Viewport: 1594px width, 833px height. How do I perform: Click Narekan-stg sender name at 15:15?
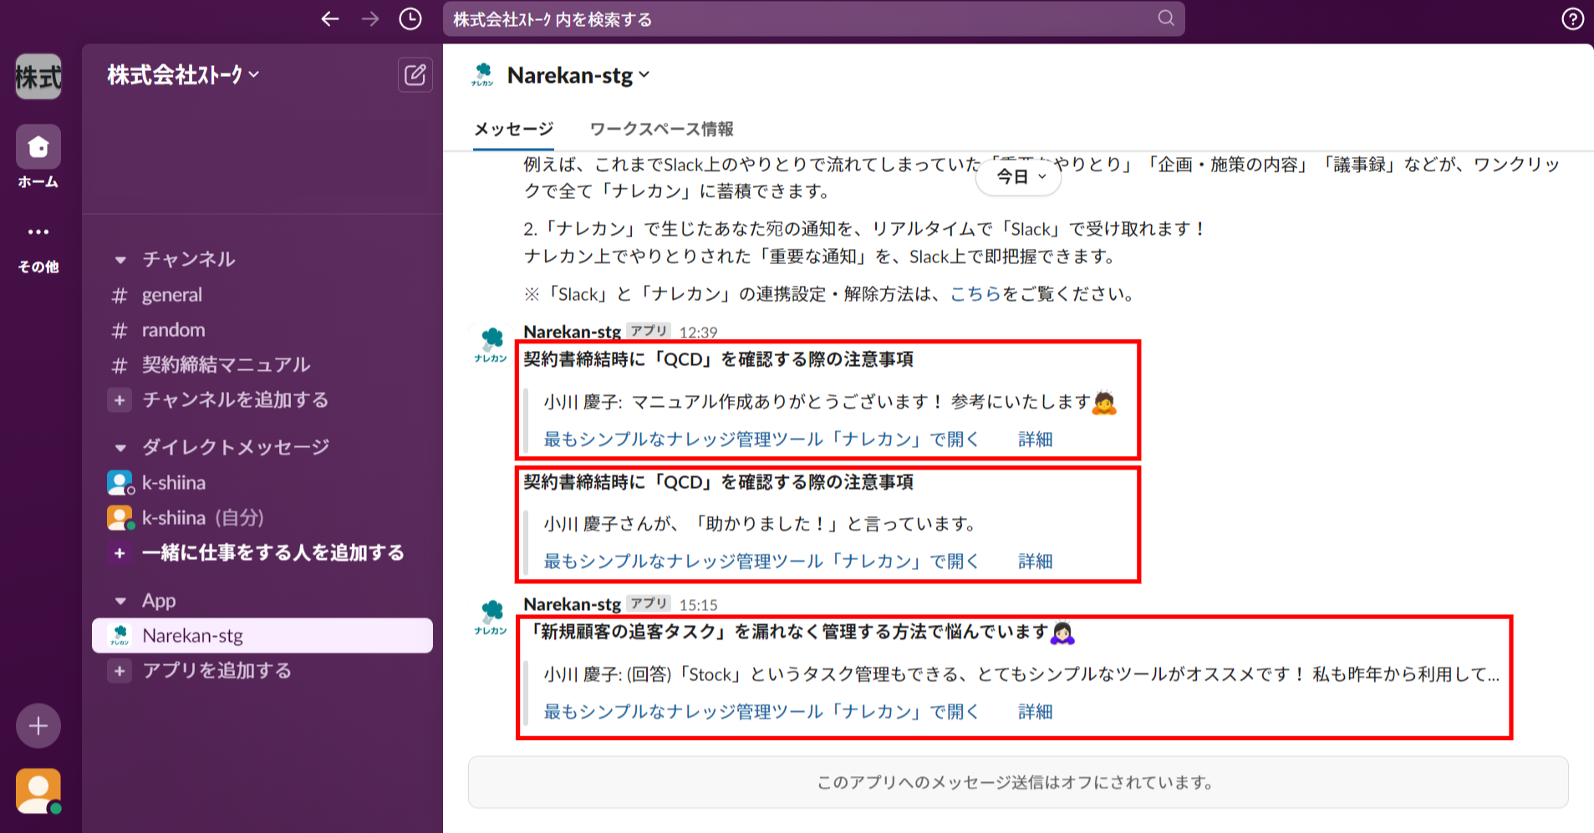[572, 604]
